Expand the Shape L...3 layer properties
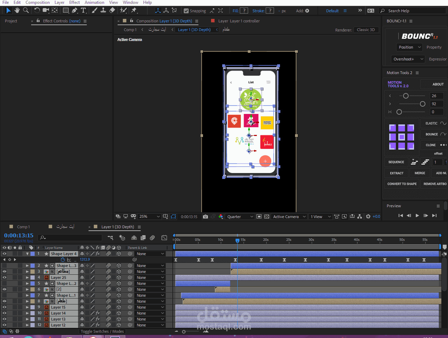The height and width of the screenshot is (338, 448). (27, 266)
